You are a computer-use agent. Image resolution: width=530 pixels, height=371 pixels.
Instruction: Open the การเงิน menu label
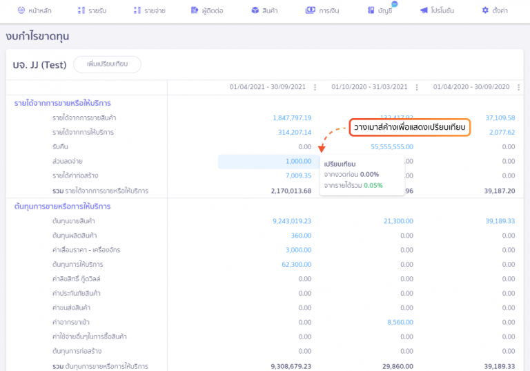[328, 11]
